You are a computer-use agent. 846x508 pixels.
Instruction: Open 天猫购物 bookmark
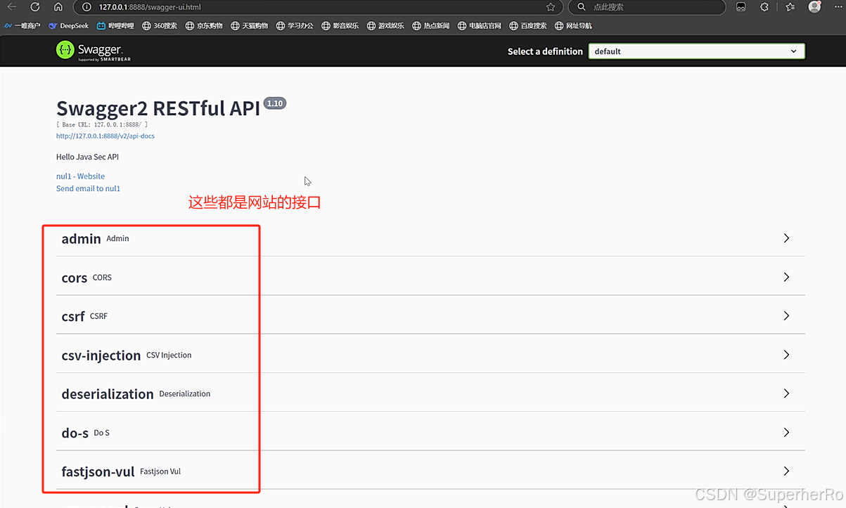point(250,26)
